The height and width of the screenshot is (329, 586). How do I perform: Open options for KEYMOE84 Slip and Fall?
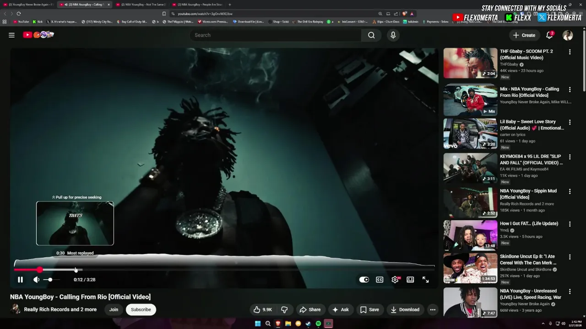[570, 157]
